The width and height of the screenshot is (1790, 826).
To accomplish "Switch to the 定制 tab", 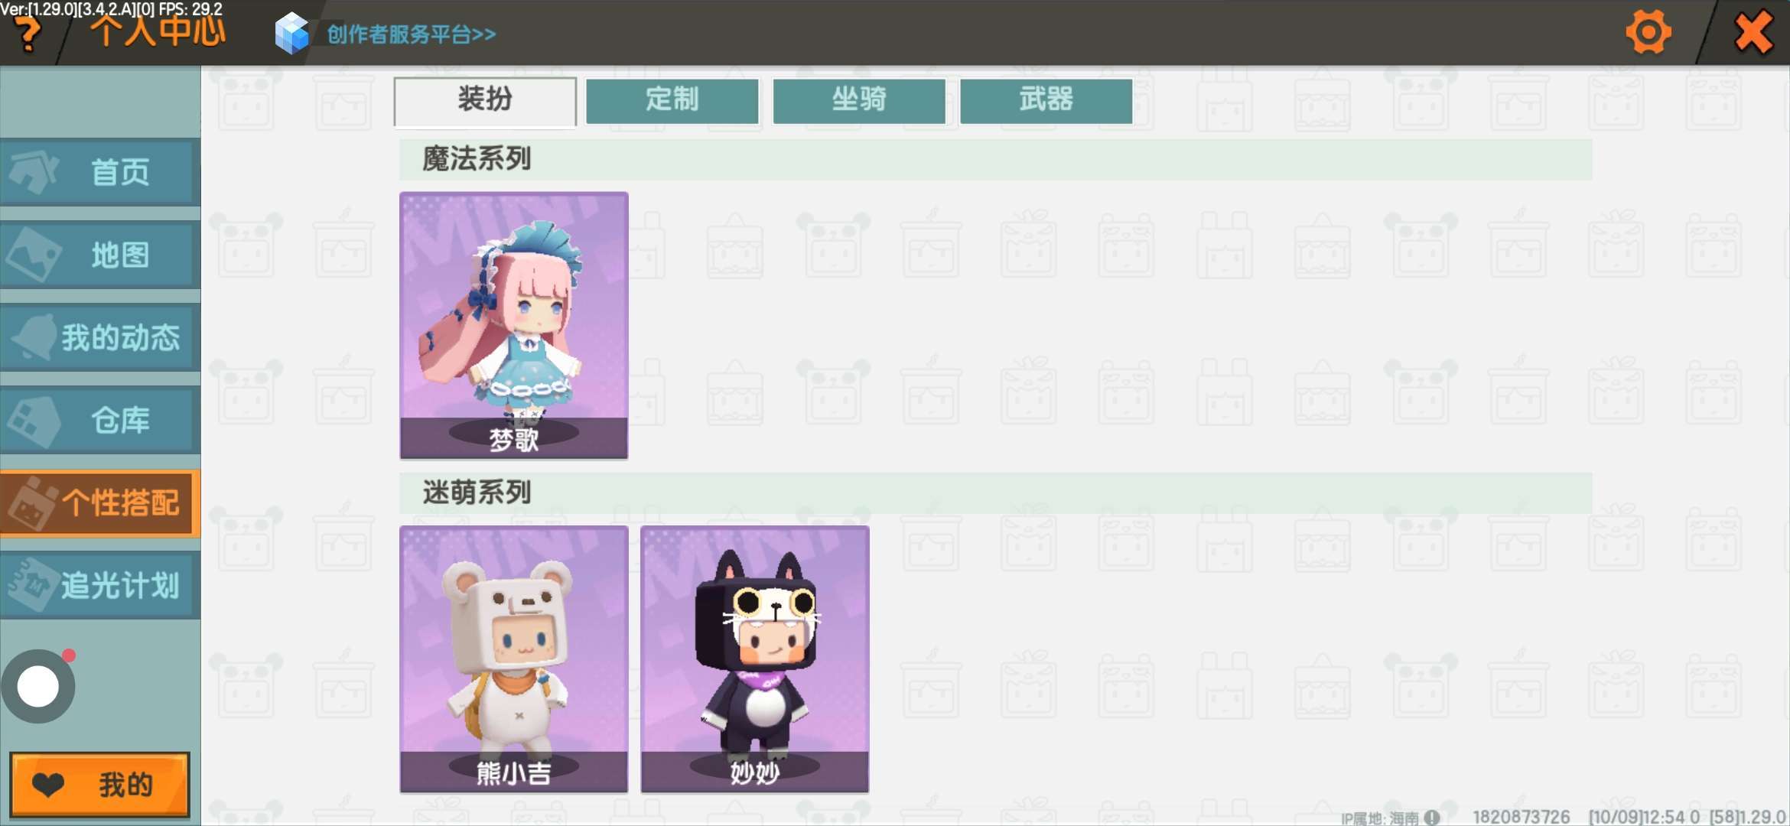I will (x=672, y=100).
